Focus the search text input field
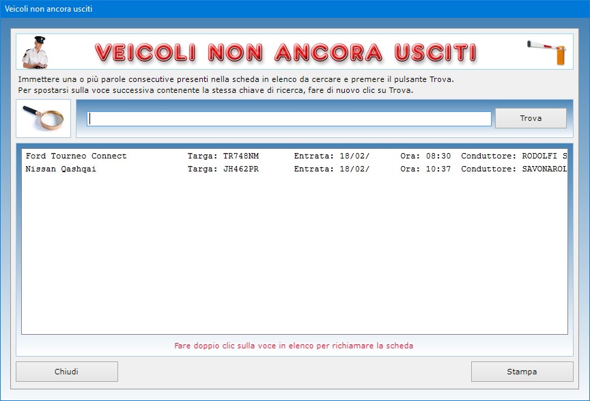The height and width of the screenshot is (401, 590). (289, 119)
